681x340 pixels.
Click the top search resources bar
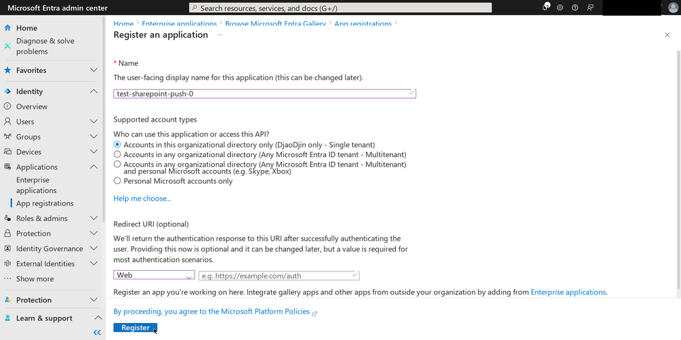point(340,7)
